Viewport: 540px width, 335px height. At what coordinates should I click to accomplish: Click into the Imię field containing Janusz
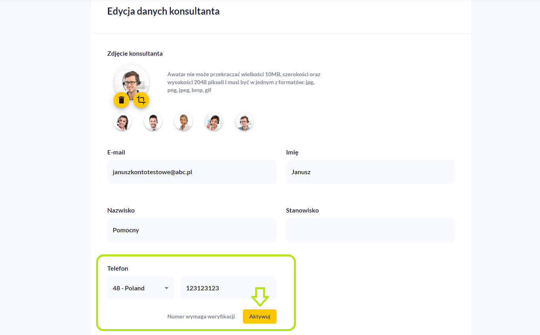tap(370, 172)
